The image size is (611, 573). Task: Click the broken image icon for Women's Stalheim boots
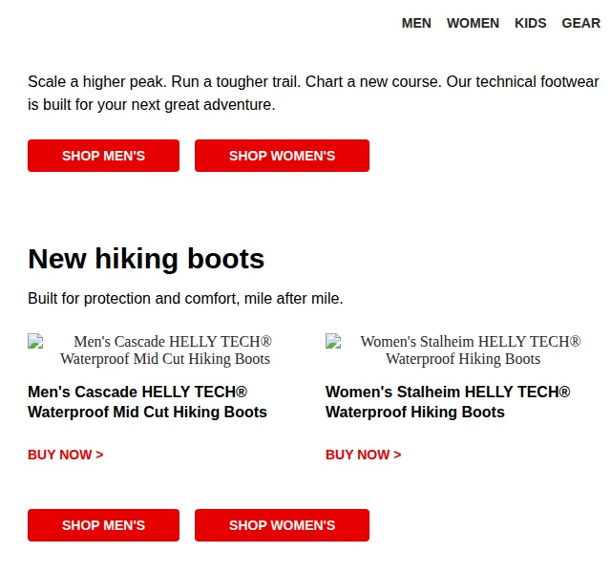click(333, 341)
